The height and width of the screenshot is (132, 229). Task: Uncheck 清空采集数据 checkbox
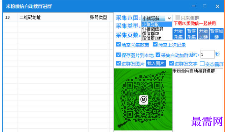tap(118, 44)
